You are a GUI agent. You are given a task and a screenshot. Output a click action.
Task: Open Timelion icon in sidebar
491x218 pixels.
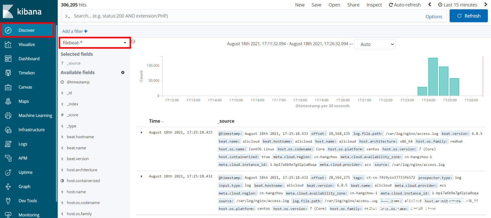point(8,73)
